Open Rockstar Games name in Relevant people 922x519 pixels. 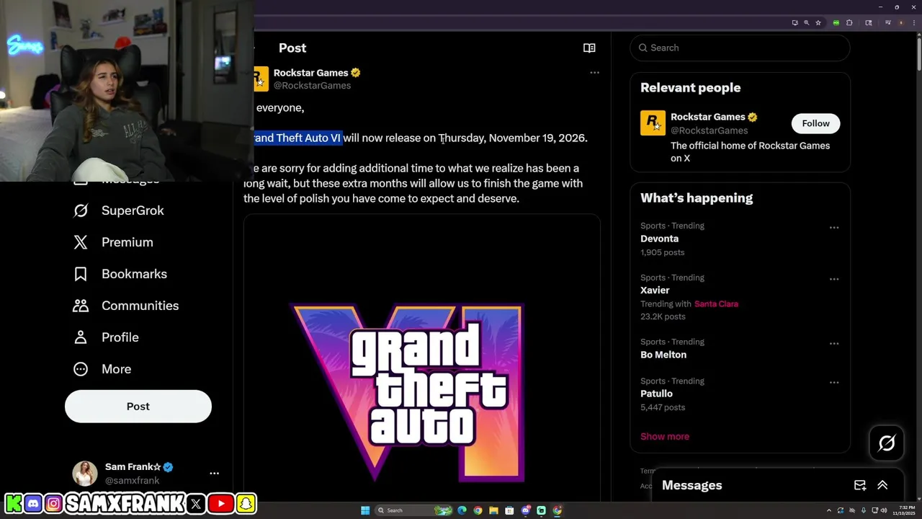pos(708,117)
